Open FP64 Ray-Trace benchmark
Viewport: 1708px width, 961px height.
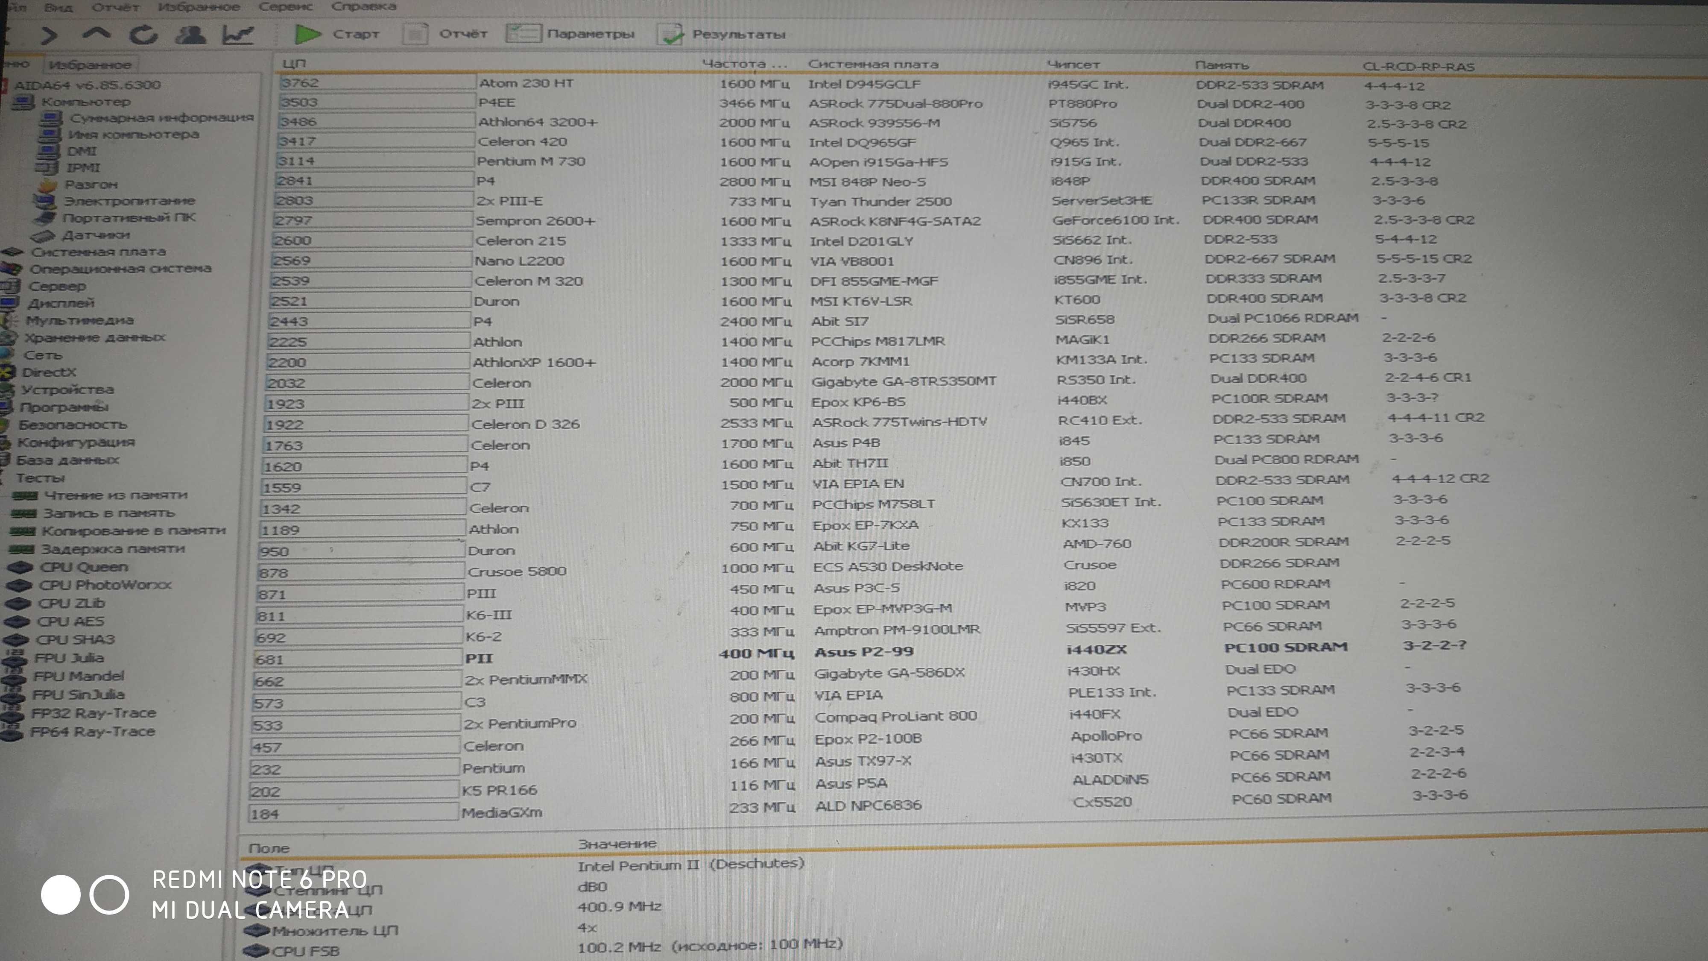92,732
